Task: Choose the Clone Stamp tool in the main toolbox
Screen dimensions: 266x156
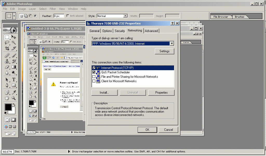Action: (x=7, y=61)
